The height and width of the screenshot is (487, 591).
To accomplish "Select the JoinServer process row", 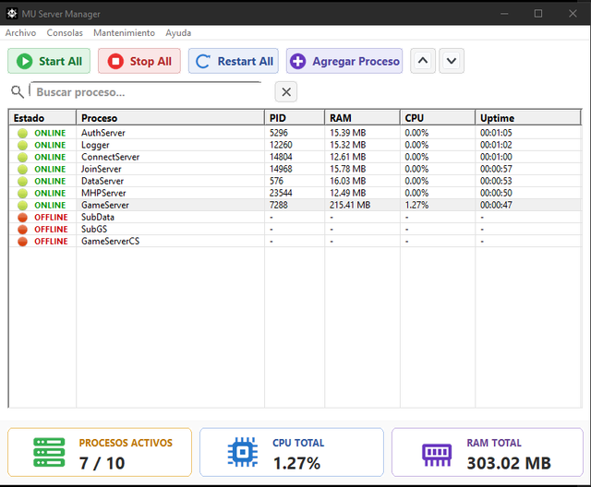I will pos(295,169).
